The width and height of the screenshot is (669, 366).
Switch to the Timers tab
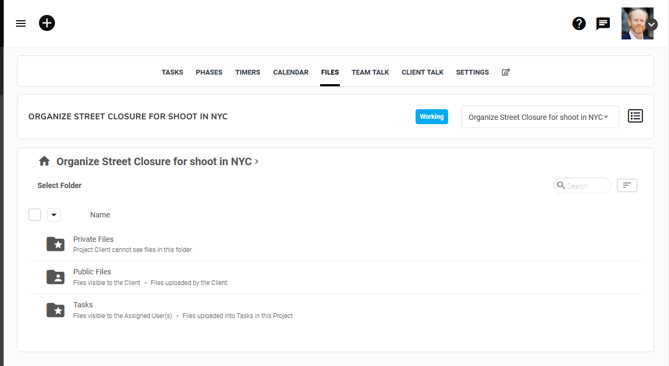[x=248, y=72]
